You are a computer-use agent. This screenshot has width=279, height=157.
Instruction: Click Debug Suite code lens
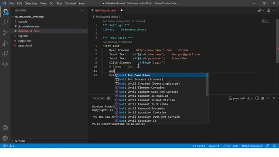click(123, 21)
